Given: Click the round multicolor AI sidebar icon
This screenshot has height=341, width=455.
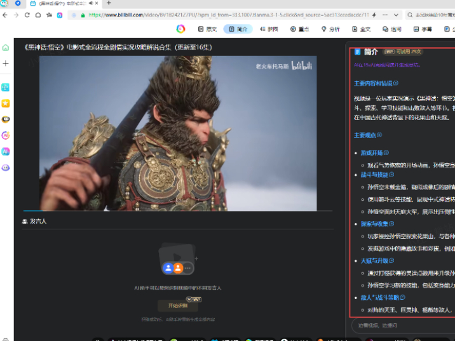Looking at the screenshot, I should [x=6, y=135].
